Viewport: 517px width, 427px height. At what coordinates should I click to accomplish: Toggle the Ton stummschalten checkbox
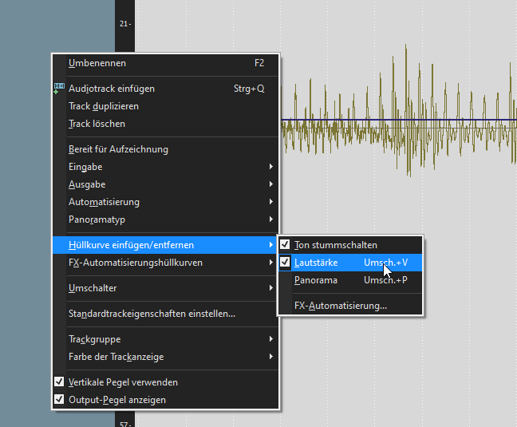pyautogui.click(x=286, y=245)
